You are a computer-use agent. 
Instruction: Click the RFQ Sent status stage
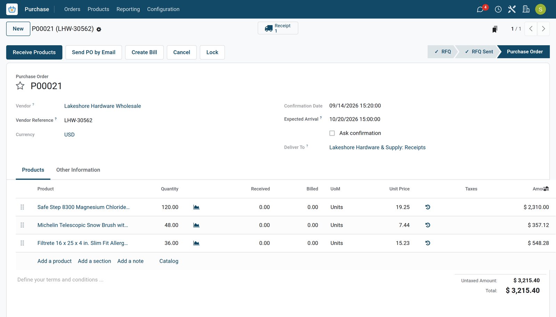tap(479, 51)
